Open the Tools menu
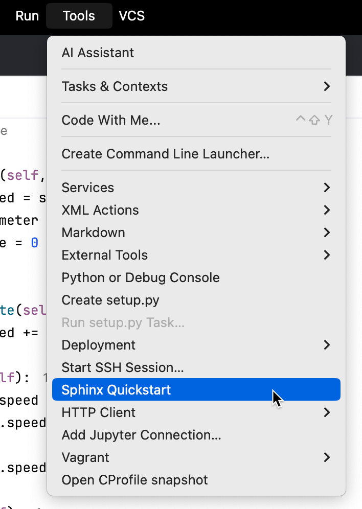Screen dimensions: 362x509 79,16
